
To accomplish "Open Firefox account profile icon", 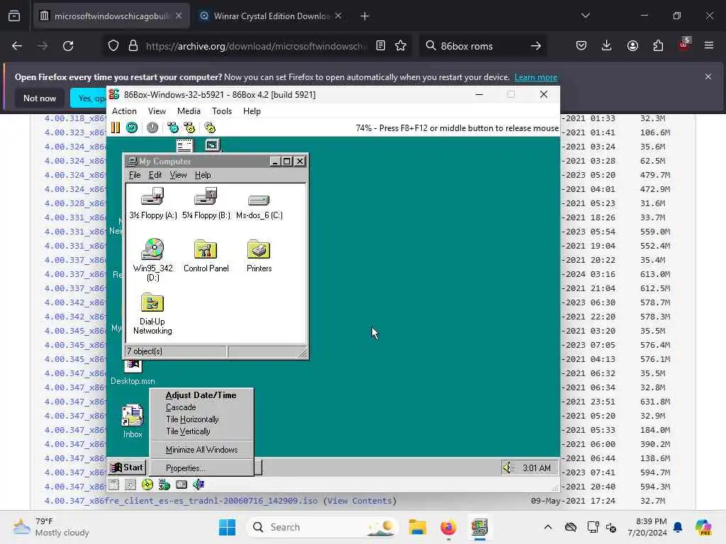I will tap(632, 46).
